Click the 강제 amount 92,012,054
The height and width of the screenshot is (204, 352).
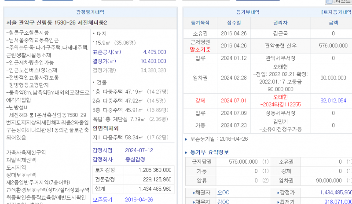pos(333,101)
